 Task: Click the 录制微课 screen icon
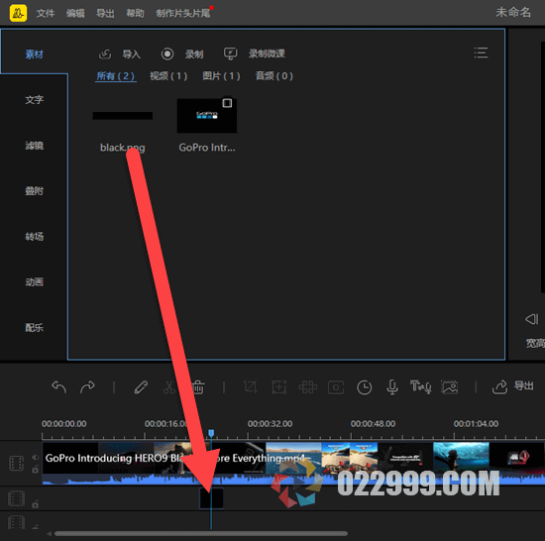click(230, 54)
